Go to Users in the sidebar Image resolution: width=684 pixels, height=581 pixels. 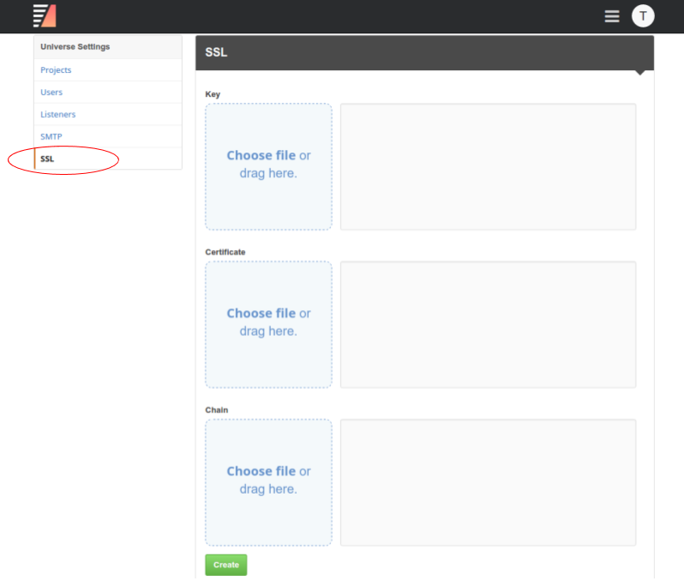51,93
